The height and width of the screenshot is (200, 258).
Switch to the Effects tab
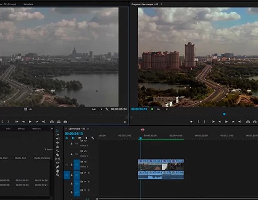[21, 129]
